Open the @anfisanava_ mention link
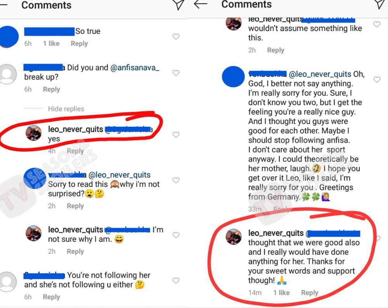The image size is (388, 308). coord(135,67)
